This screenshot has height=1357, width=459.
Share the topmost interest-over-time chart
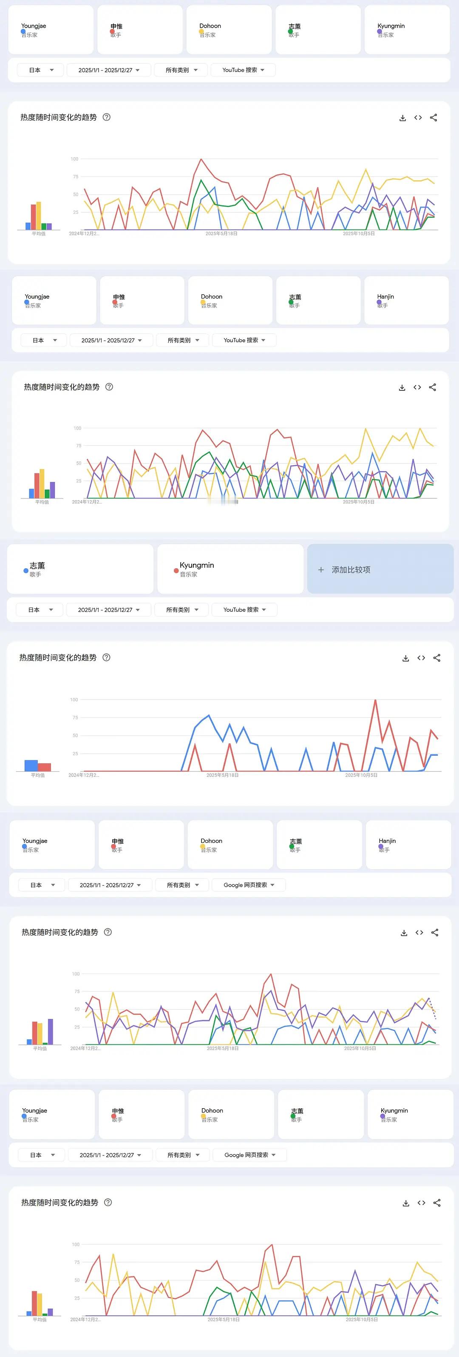[433, 117]
